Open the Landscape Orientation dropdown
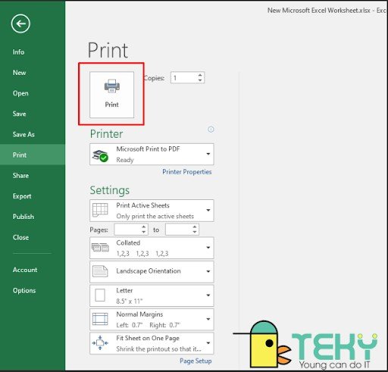 pos(152,272)
